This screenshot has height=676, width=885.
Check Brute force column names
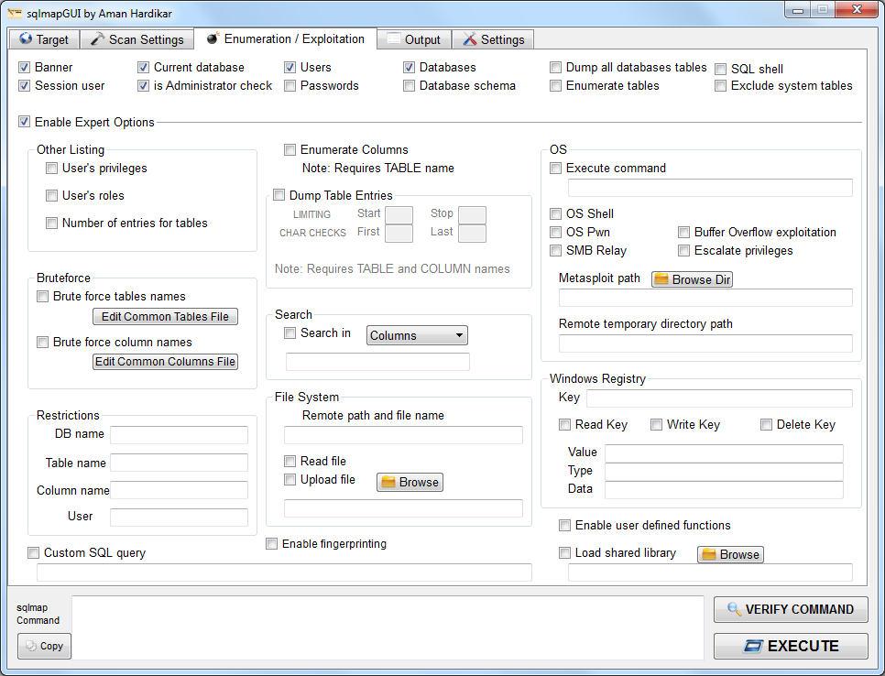tap(43, 342)
